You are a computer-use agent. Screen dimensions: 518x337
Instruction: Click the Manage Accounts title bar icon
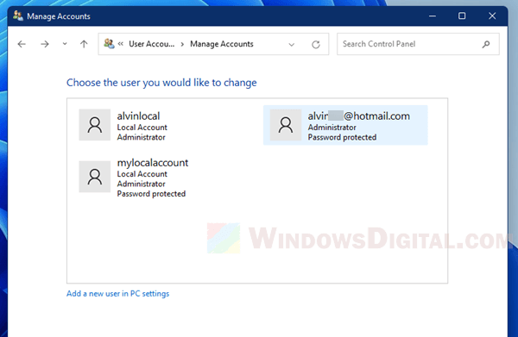click(18, 16)
